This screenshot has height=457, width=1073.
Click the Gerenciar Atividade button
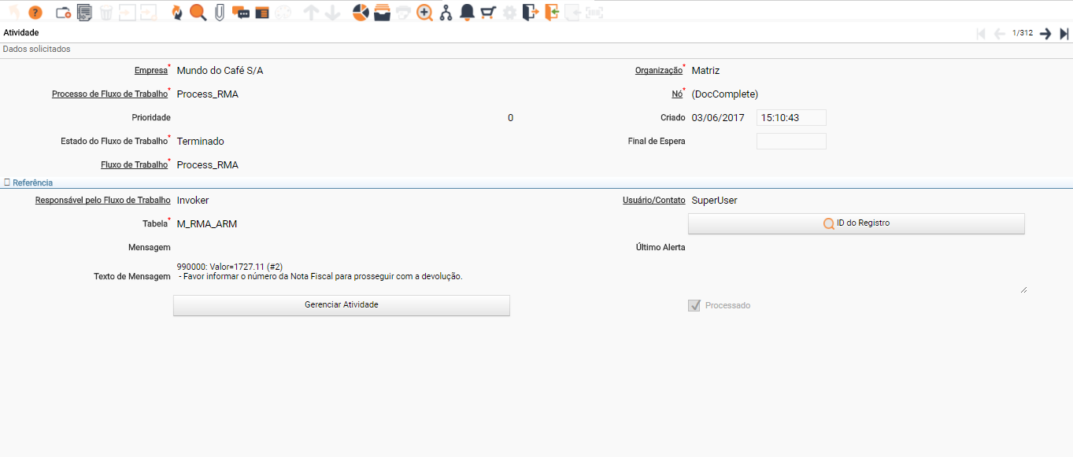342,305
